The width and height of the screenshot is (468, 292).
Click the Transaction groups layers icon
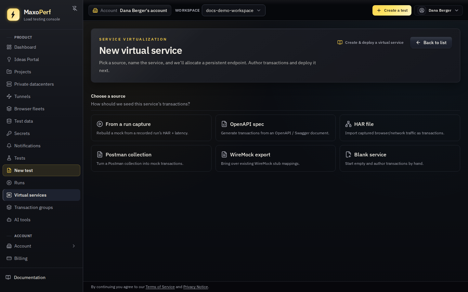pyautogui.click(x=9, y=207)
